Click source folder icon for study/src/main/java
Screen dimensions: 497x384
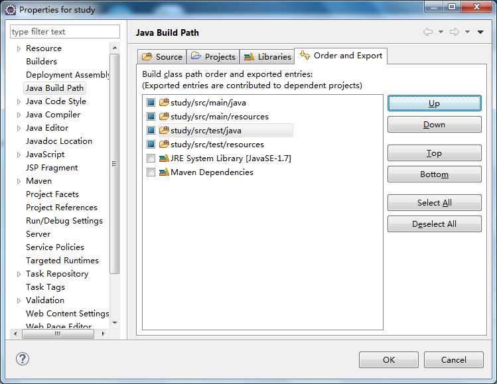coord(164,102)
